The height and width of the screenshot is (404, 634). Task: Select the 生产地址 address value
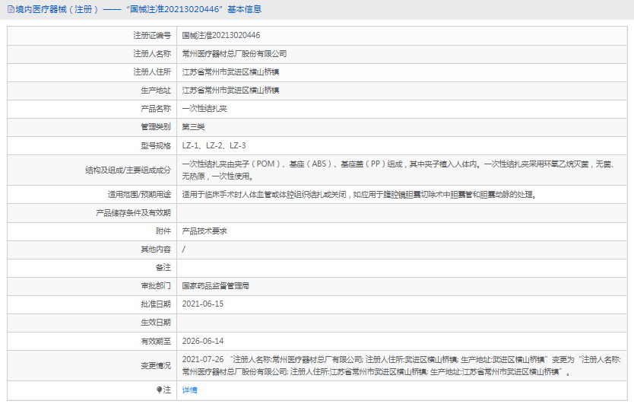coord(230,91)
